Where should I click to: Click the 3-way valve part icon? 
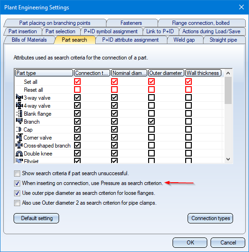pos(19,97)
